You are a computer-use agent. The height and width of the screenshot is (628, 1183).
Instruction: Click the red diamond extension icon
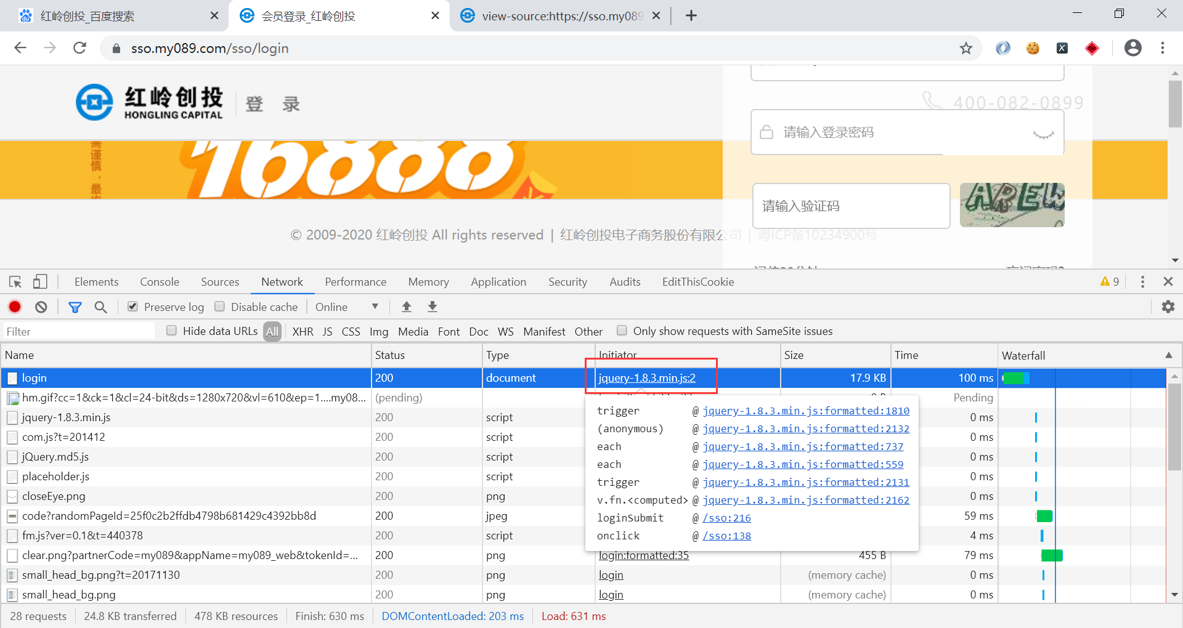[1092, 48]
